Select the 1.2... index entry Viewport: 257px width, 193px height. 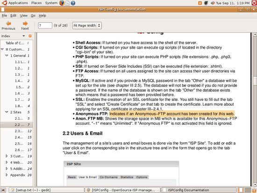(16, 68)
